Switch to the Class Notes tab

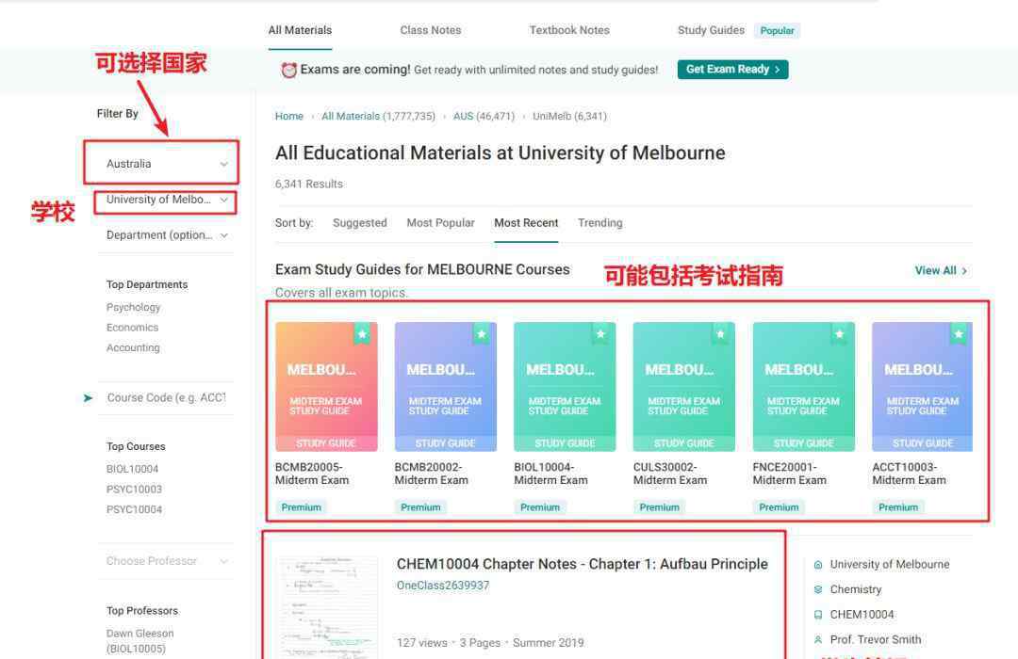431,30
